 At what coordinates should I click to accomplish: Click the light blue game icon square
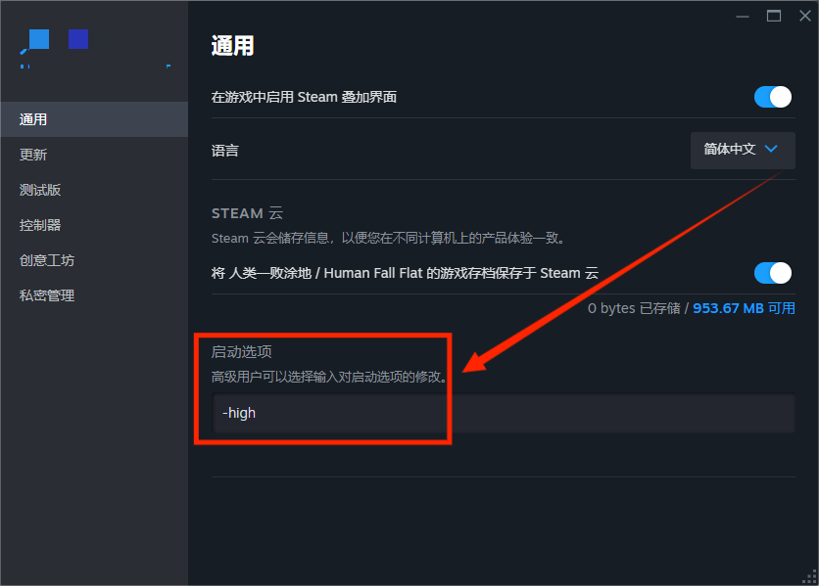pos(38,39)
